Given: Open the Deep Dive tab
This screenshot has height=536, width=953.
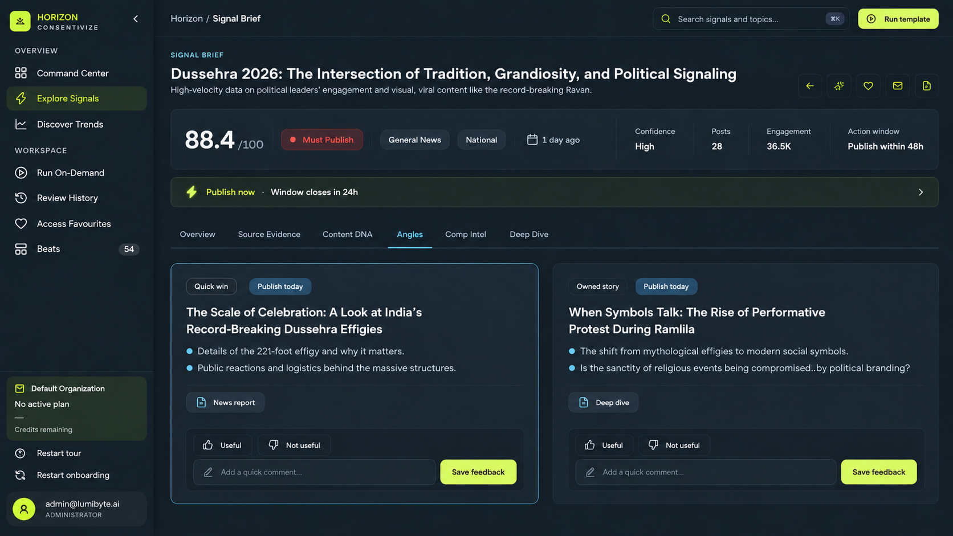Looking at the screenshot, I should (x=529, y=235).
